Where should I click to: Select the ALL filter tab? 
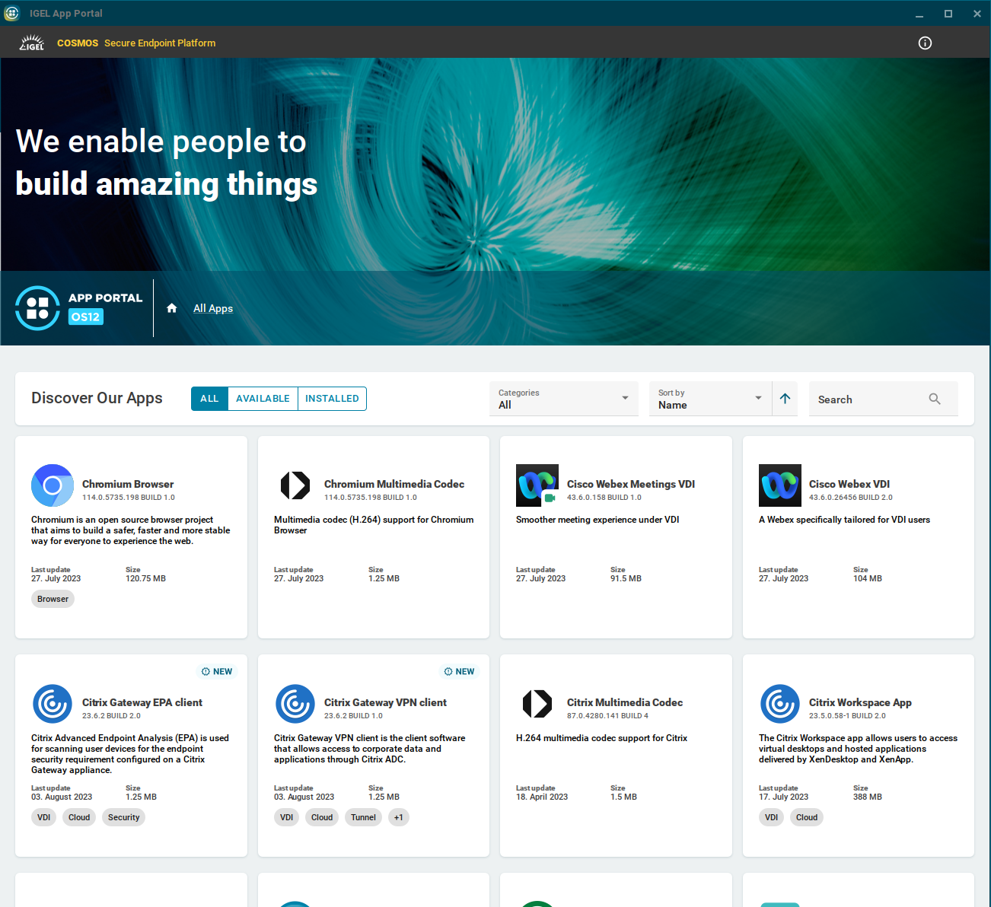(x=209, y=399)
